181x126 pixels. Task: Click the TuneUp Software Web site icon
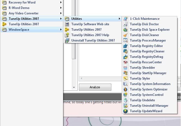click(x=67, y=24)
